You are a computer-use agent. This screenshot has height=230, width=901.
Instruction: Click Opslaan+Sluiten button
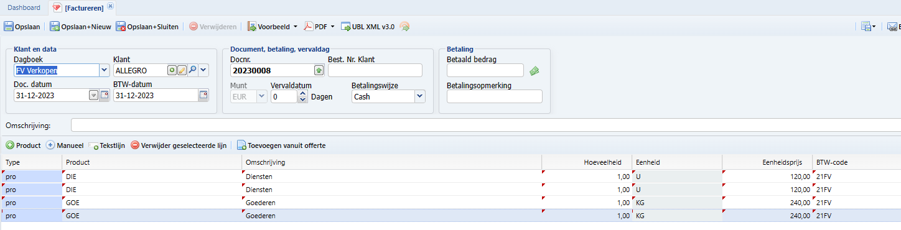click(x=147, y=27)
